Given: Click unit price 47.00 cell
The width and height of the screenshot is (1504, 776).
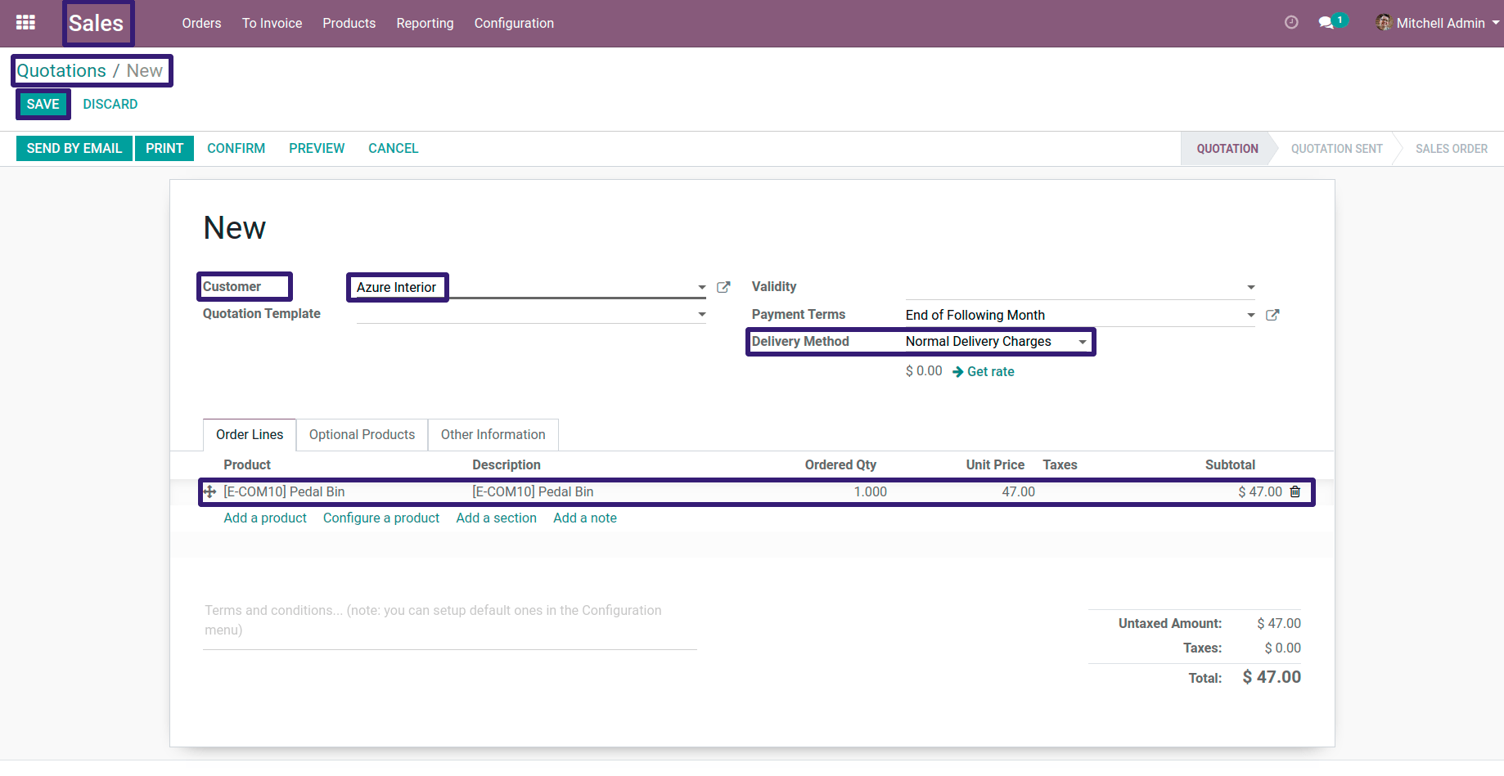Looking at the screenshot, I should point(1018,491).
